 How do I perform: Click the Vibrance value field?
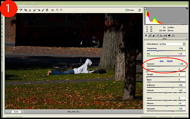point(182,103)
